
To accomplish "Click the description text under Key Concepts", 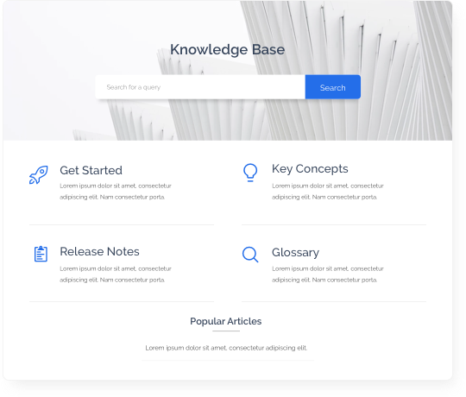I will [x=328, y=192].
